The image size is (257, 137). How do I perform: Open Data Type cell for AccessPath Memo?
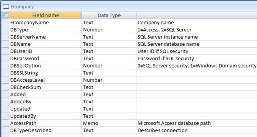click(109, 123)
